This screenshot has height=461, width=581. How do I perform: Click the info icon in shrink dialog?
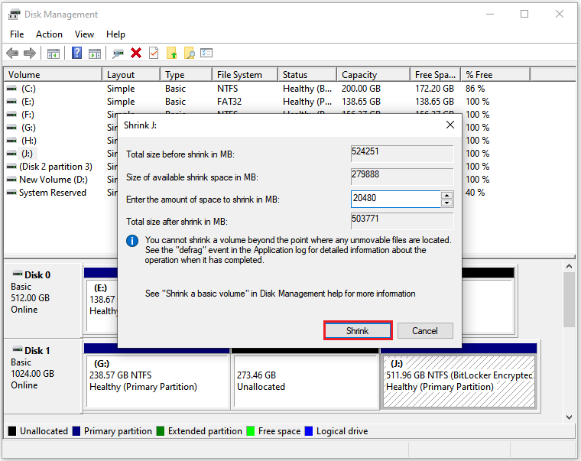(x=132, y=241)
